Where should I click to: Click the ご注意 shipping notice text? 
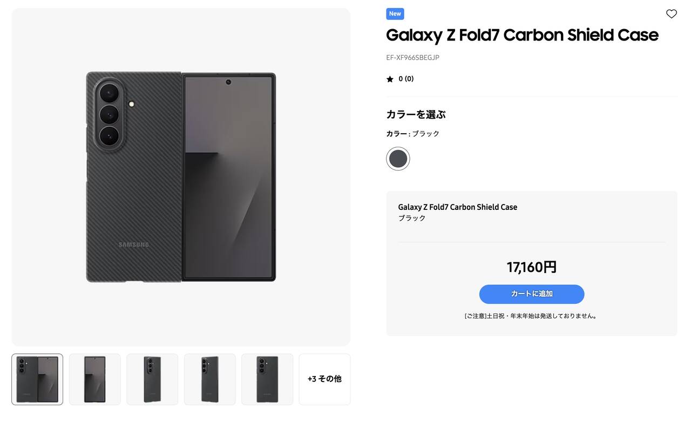531,316
